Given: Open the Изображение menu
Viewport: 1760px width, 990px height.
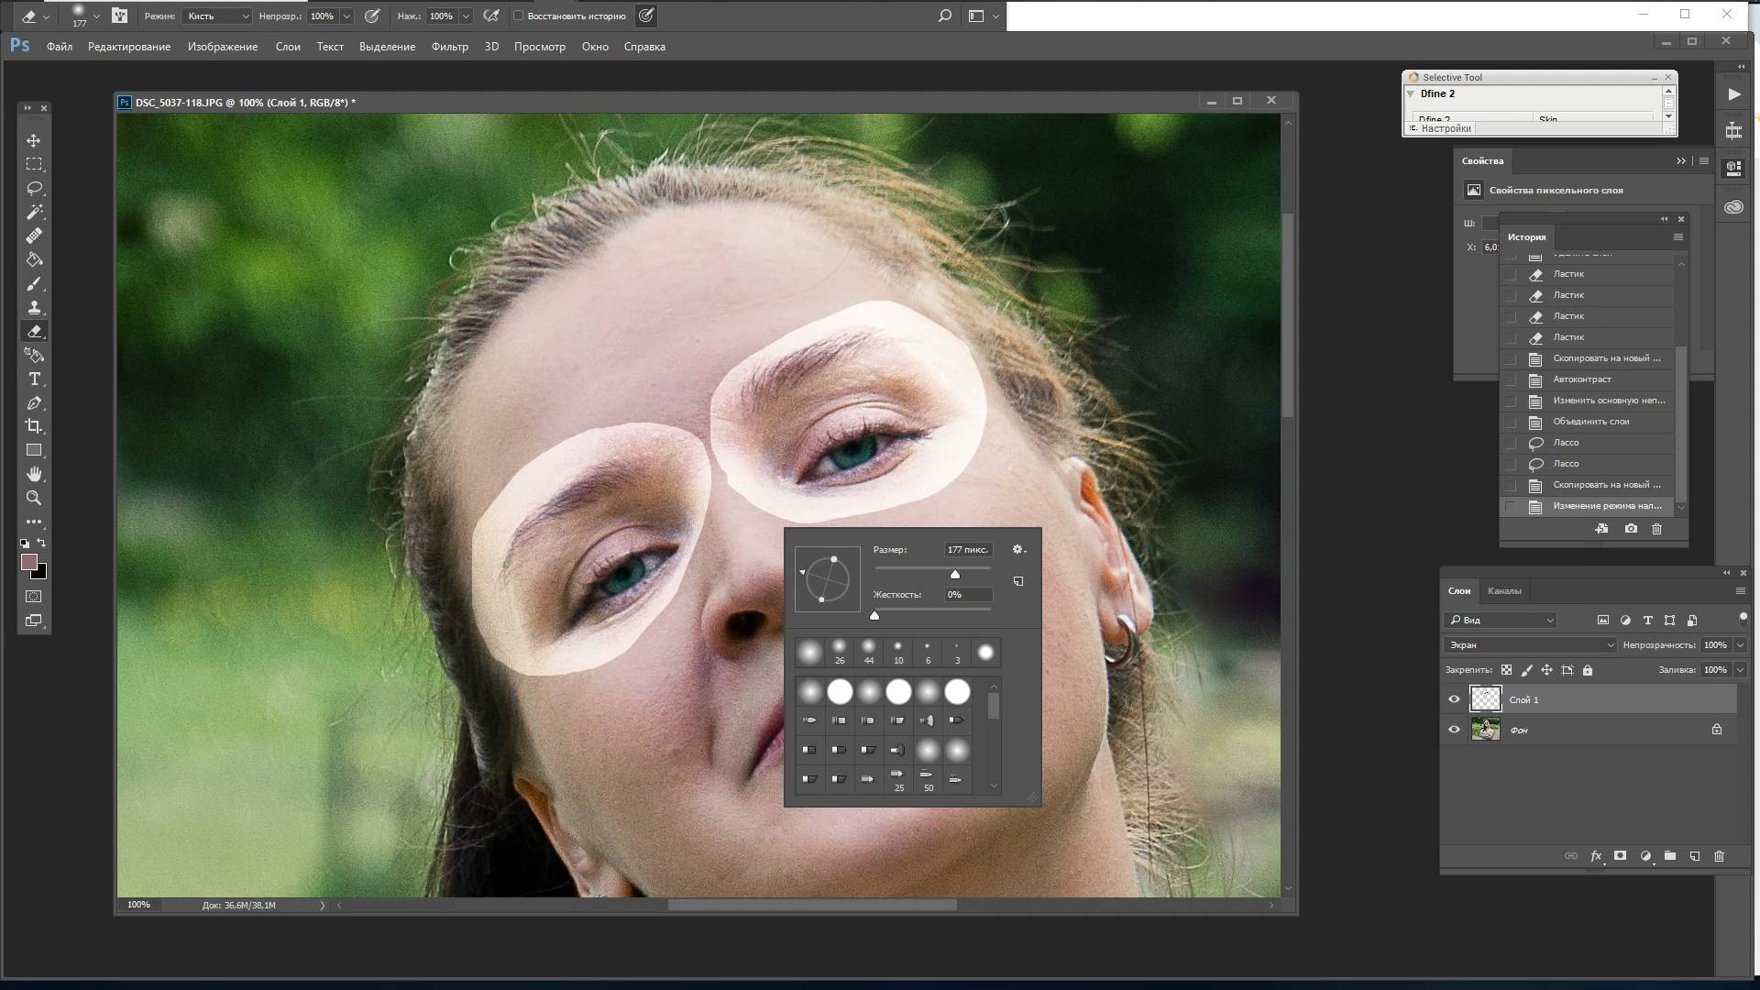Looking at the screenshot, I should pyautogui.click(x=221, y=46).
